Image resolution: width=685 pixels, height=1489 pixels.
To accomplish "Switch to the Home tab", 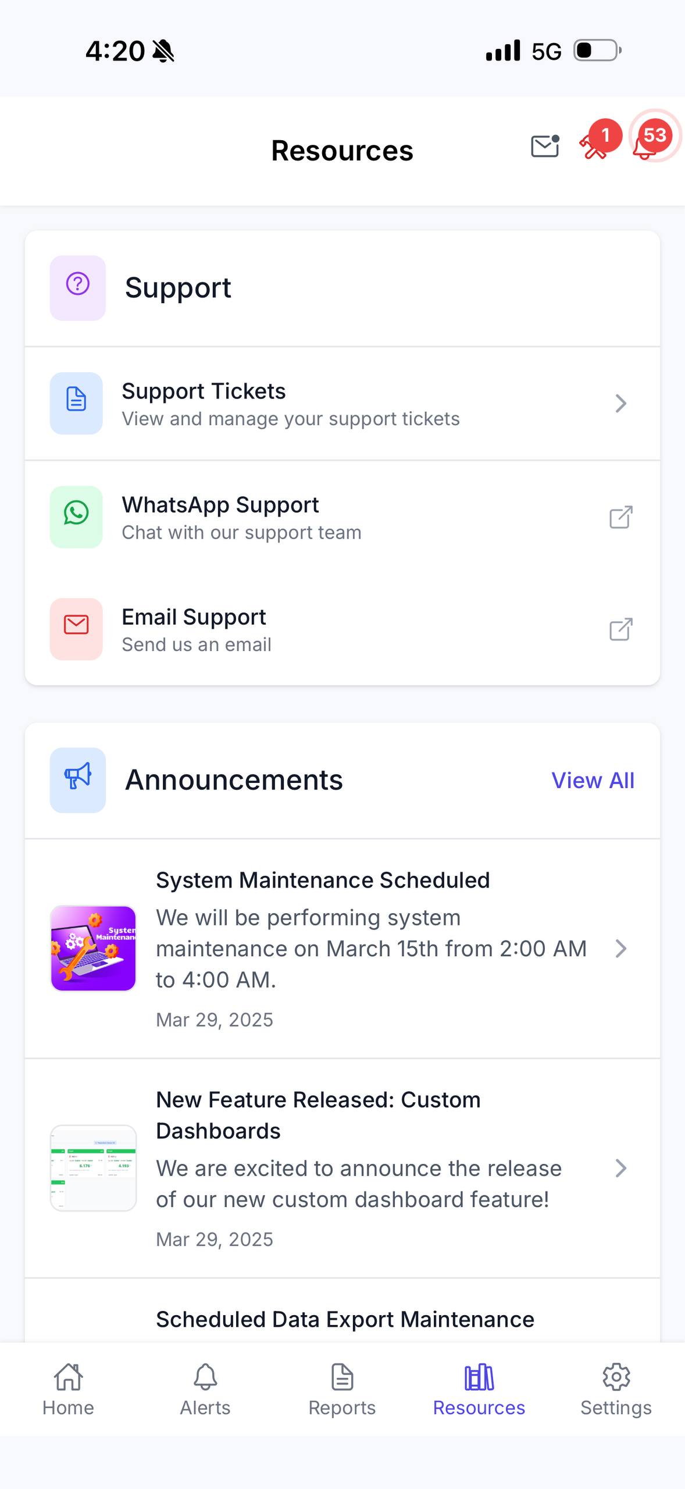I will click(68, 1390).
